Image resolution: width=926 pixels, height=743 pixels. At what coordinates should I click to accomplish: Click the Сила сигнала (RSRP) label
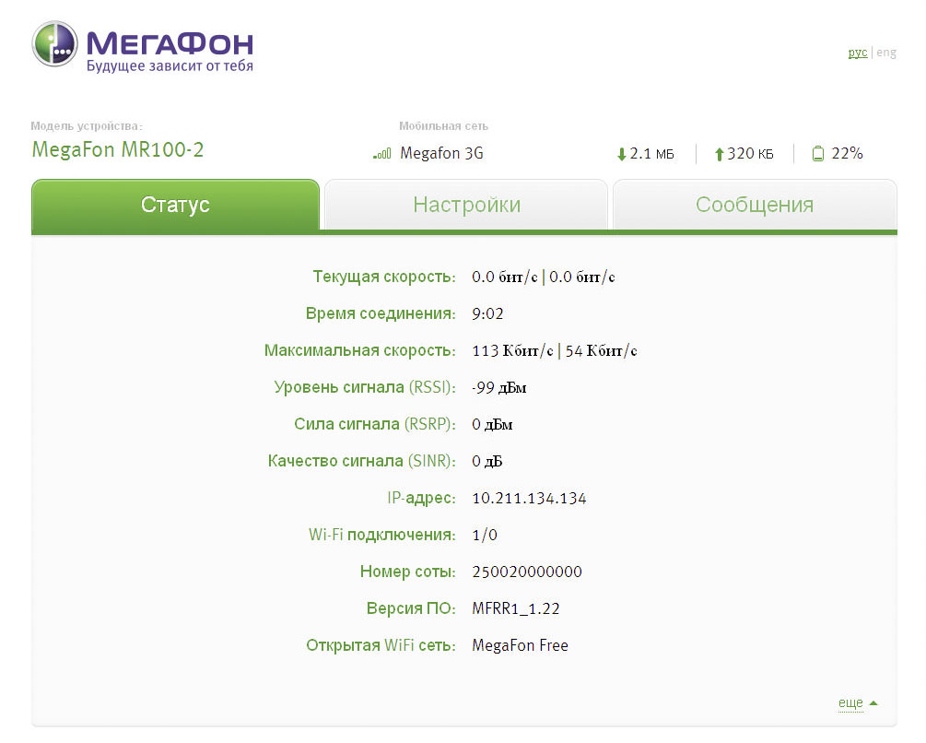tap(374, 424)
